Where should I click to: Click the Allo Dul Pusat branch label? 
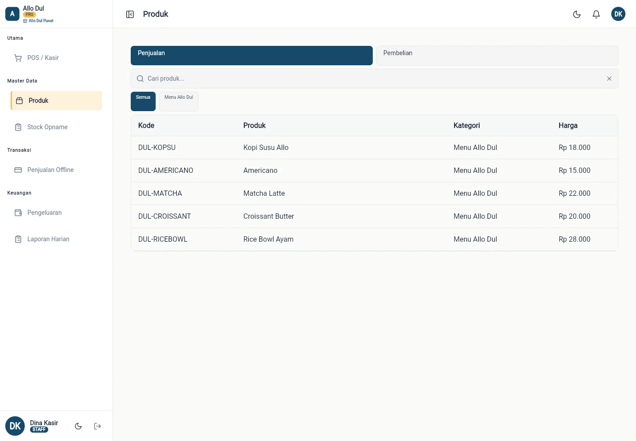(x=38, y=21)
